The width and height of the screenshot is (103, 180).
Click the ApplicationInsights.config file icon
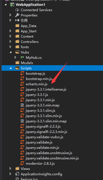(17, 174)
